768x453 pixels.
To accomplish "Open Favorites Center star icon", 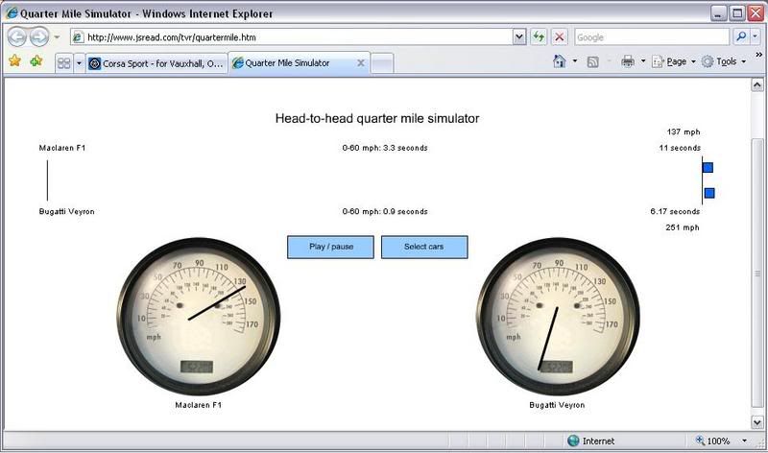I will [x=14, y=61].
